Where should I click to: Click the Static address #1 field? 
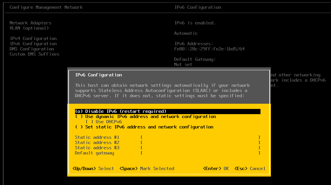(x=200, y=138)
